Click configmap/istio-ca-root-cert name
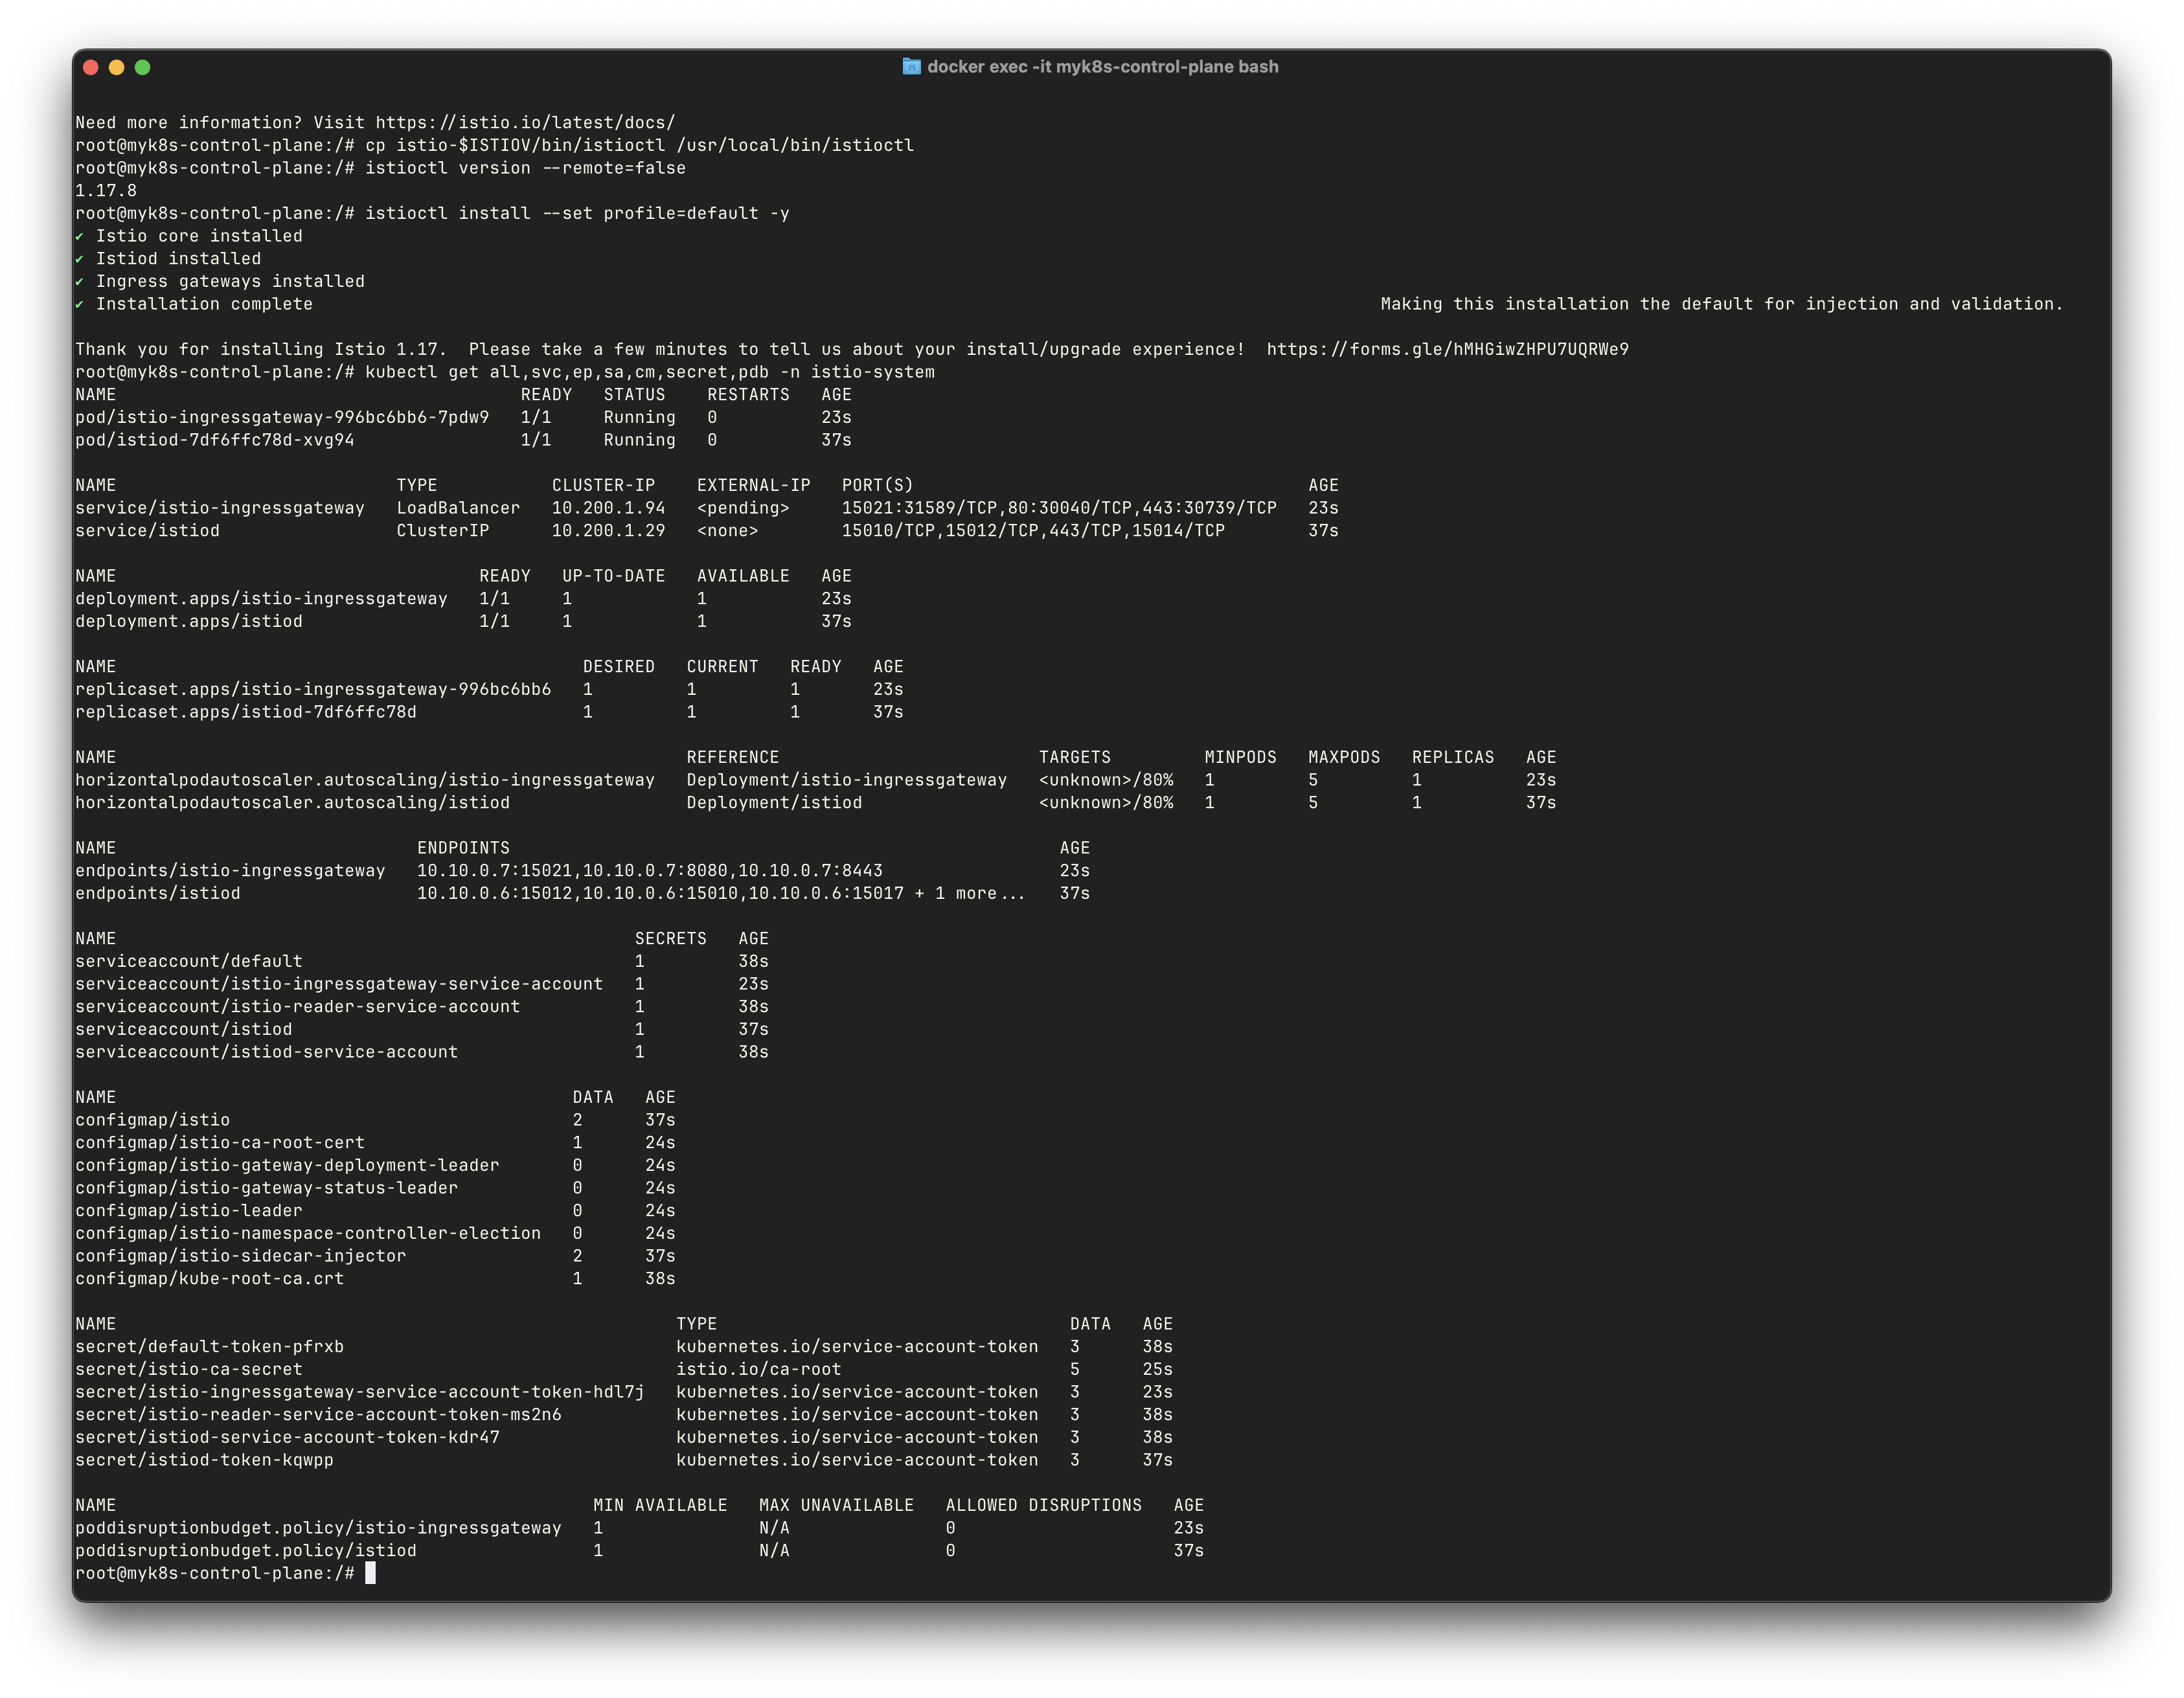 [x=220, y=1142]
